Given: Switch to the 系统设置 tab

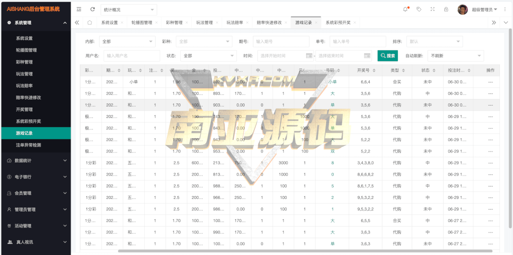Looking at the screenshot, I should 109,22.
